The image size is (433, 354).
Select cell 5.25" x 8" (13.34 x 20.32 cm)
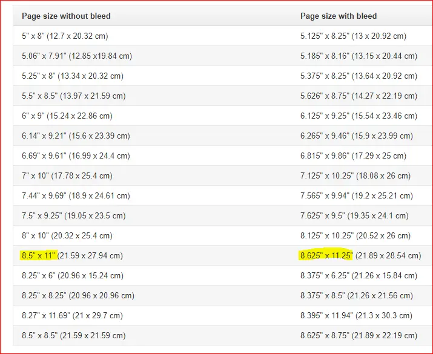(73, 76)
